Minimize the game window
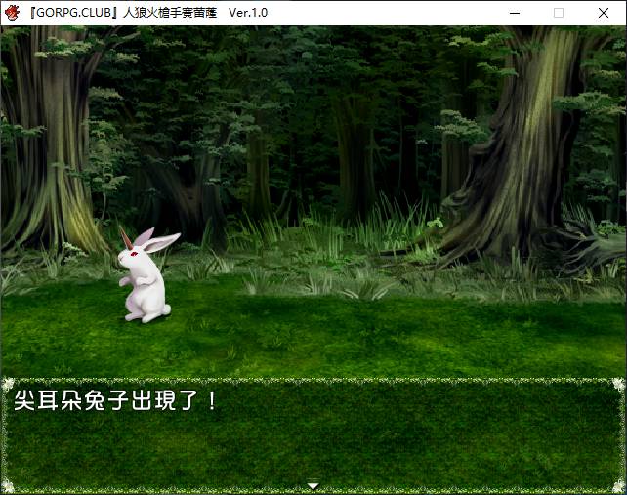 (x=514, y=12)
